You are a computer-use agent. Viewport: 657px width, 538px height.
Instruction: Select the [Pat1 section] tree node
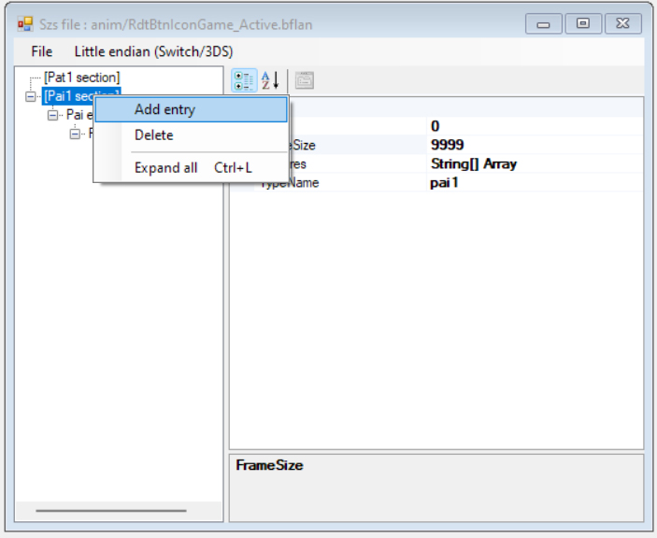coord(81,78)
